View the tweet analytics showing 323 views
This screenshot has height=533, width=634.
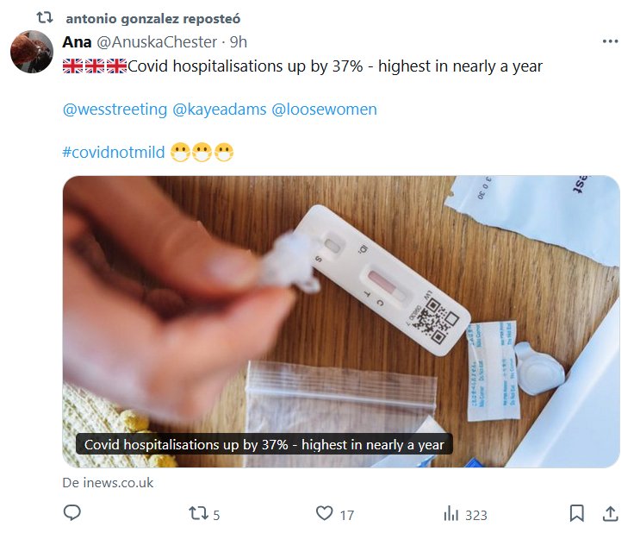coord(451,514)
